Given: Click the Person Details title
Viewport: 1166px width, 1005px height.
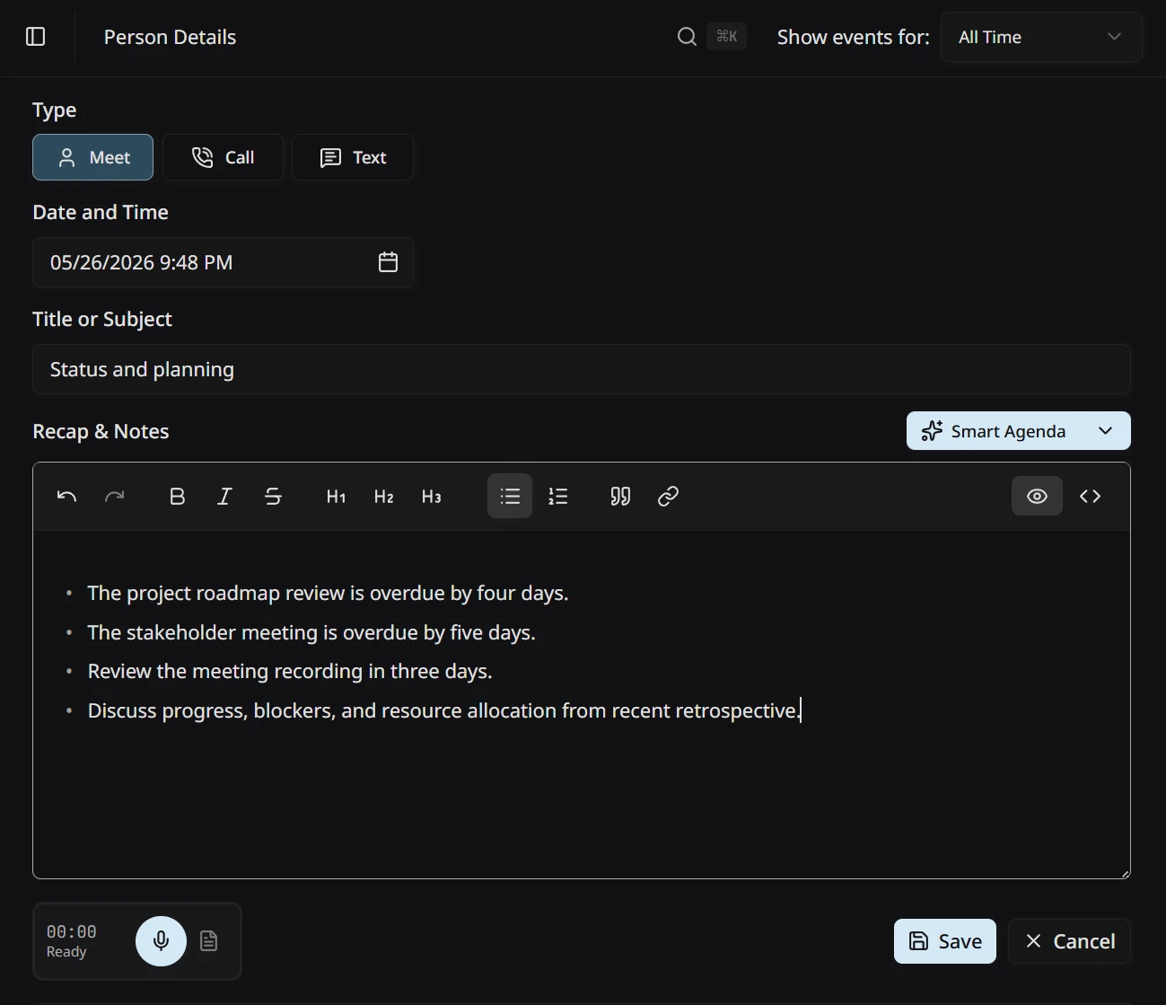Looking at the screenshot, I should coord(170,37).
